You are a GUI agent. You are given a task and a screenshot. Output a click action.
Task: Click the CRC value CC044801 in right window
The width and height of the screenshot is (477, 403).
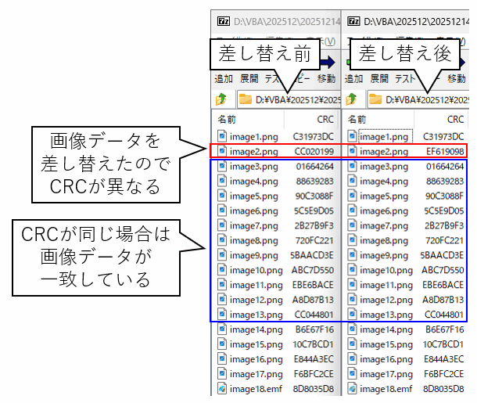[x=444, y=314]
